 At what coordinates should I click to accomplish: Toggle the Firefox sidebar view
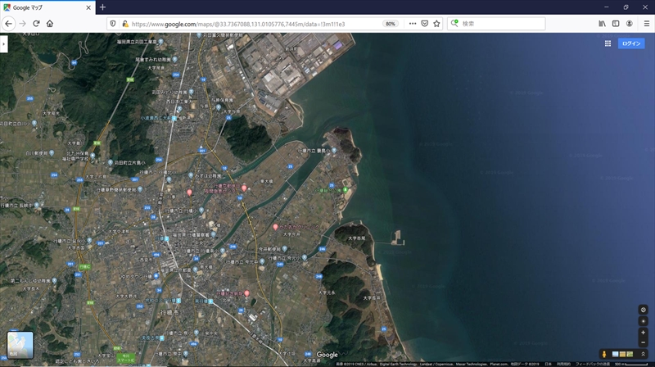click(616, 24)
